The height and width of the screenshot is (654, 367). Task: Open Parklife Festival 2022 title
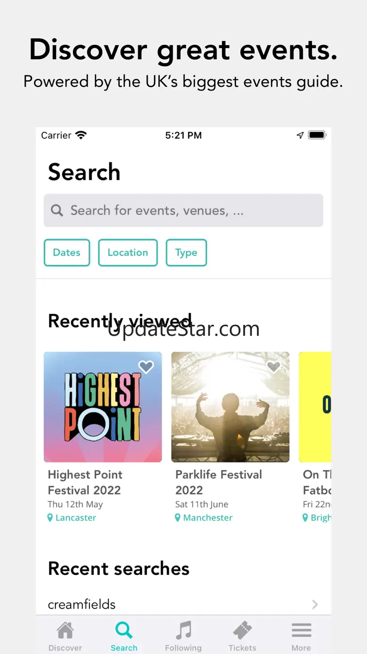coord(218,482)
